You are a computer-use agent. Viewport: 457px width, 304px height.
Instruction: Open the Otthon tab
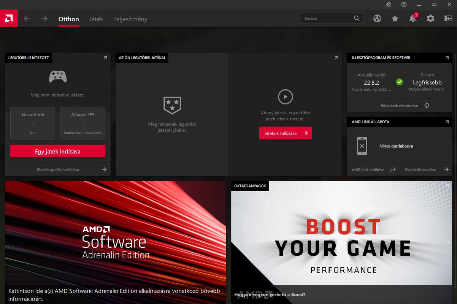click(69, 19)
